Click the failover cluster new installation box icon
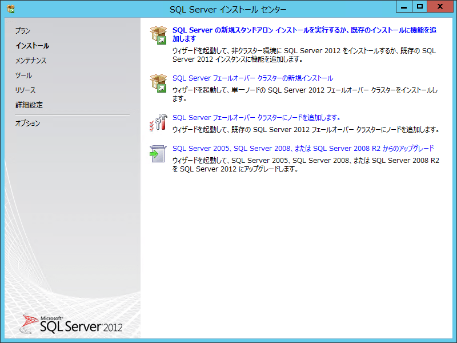This screenshot has height=343, width=457. pos(158,83)
